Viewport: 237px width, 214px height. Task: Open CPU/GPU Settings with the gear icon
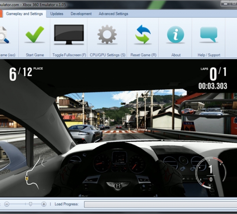coord(107,34)
